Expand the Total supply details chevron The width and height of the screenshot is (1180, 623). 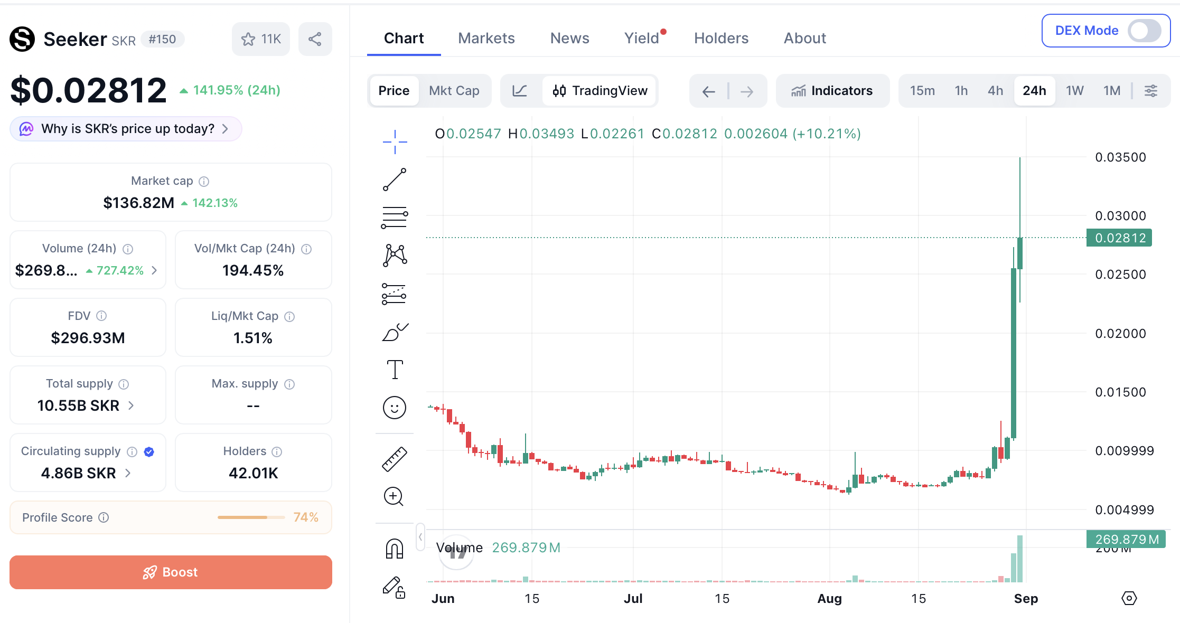click(x=131, y=405)
